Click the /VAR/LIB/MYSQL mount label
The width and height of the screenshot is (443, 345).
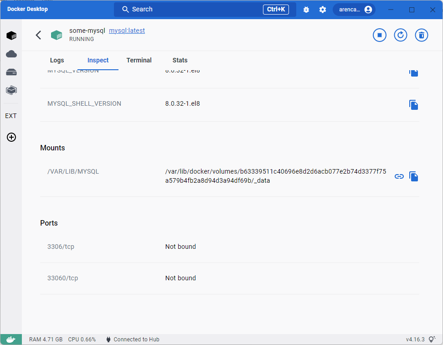(x=73, y=171)
